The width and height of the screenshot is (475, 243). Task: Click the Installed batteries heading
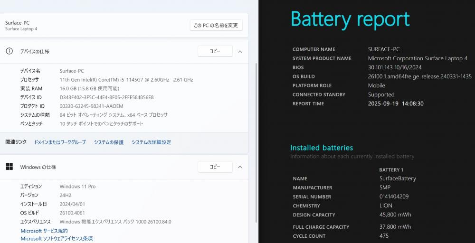[x=322, y=148]
